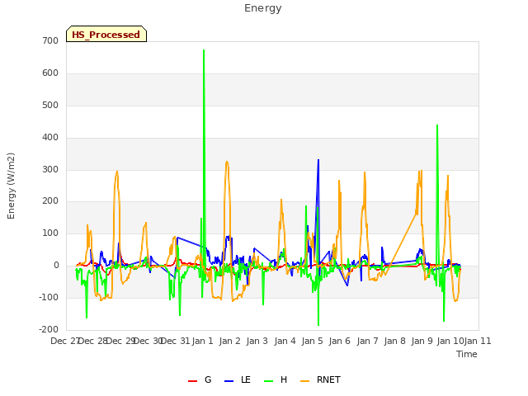528x396 pixels.
Task: Click the 600 y-axis tick label
Action: click(50, 73)
